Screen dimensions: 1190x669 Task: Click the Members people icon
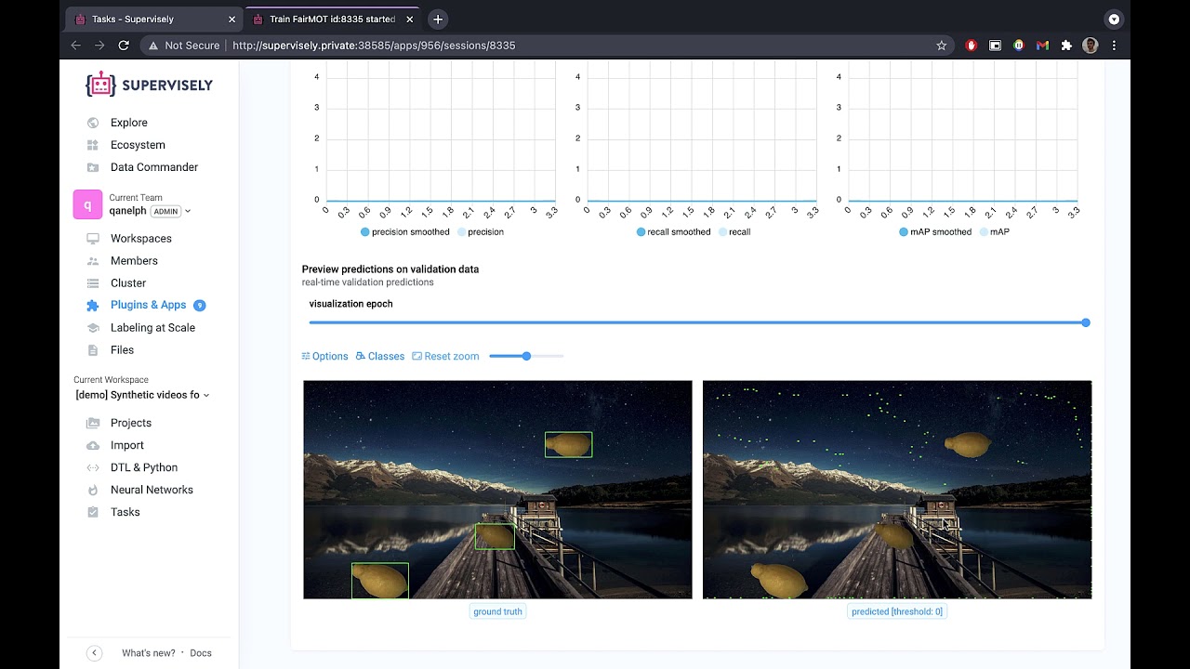pos(93,261)
